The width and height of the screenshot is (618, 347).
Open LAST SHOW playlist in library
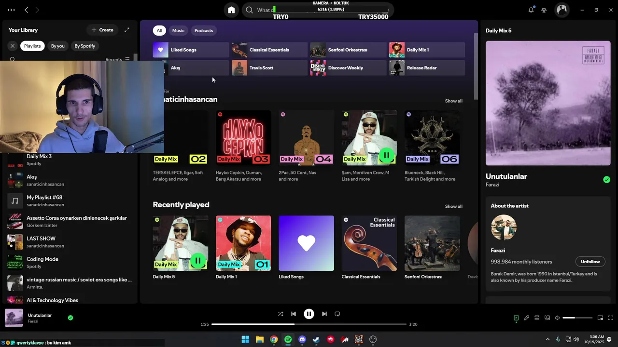tap(70, 242)
